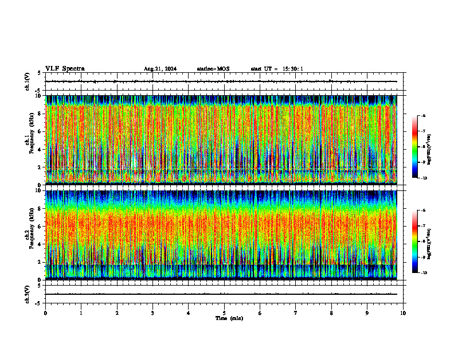Click time-axis tick label "1"

tap(81, 313)
